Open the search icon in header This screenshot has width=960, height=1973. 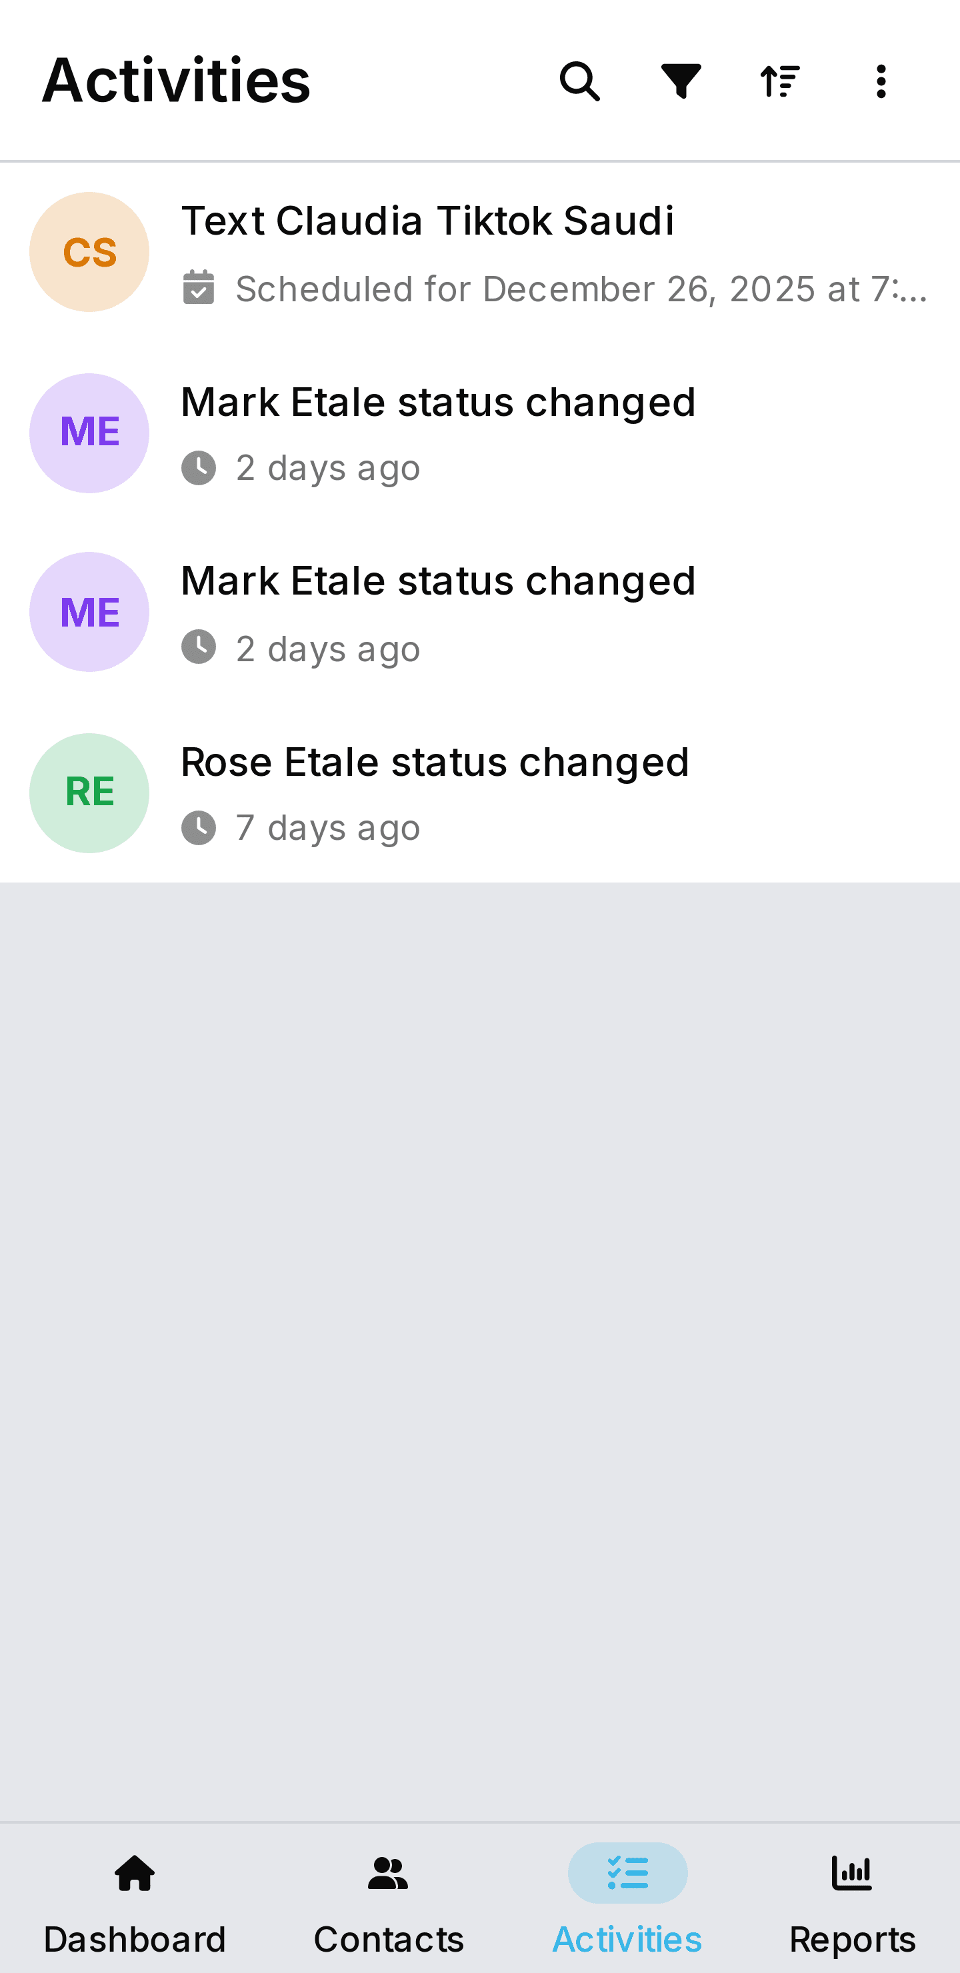coord(579,81)
